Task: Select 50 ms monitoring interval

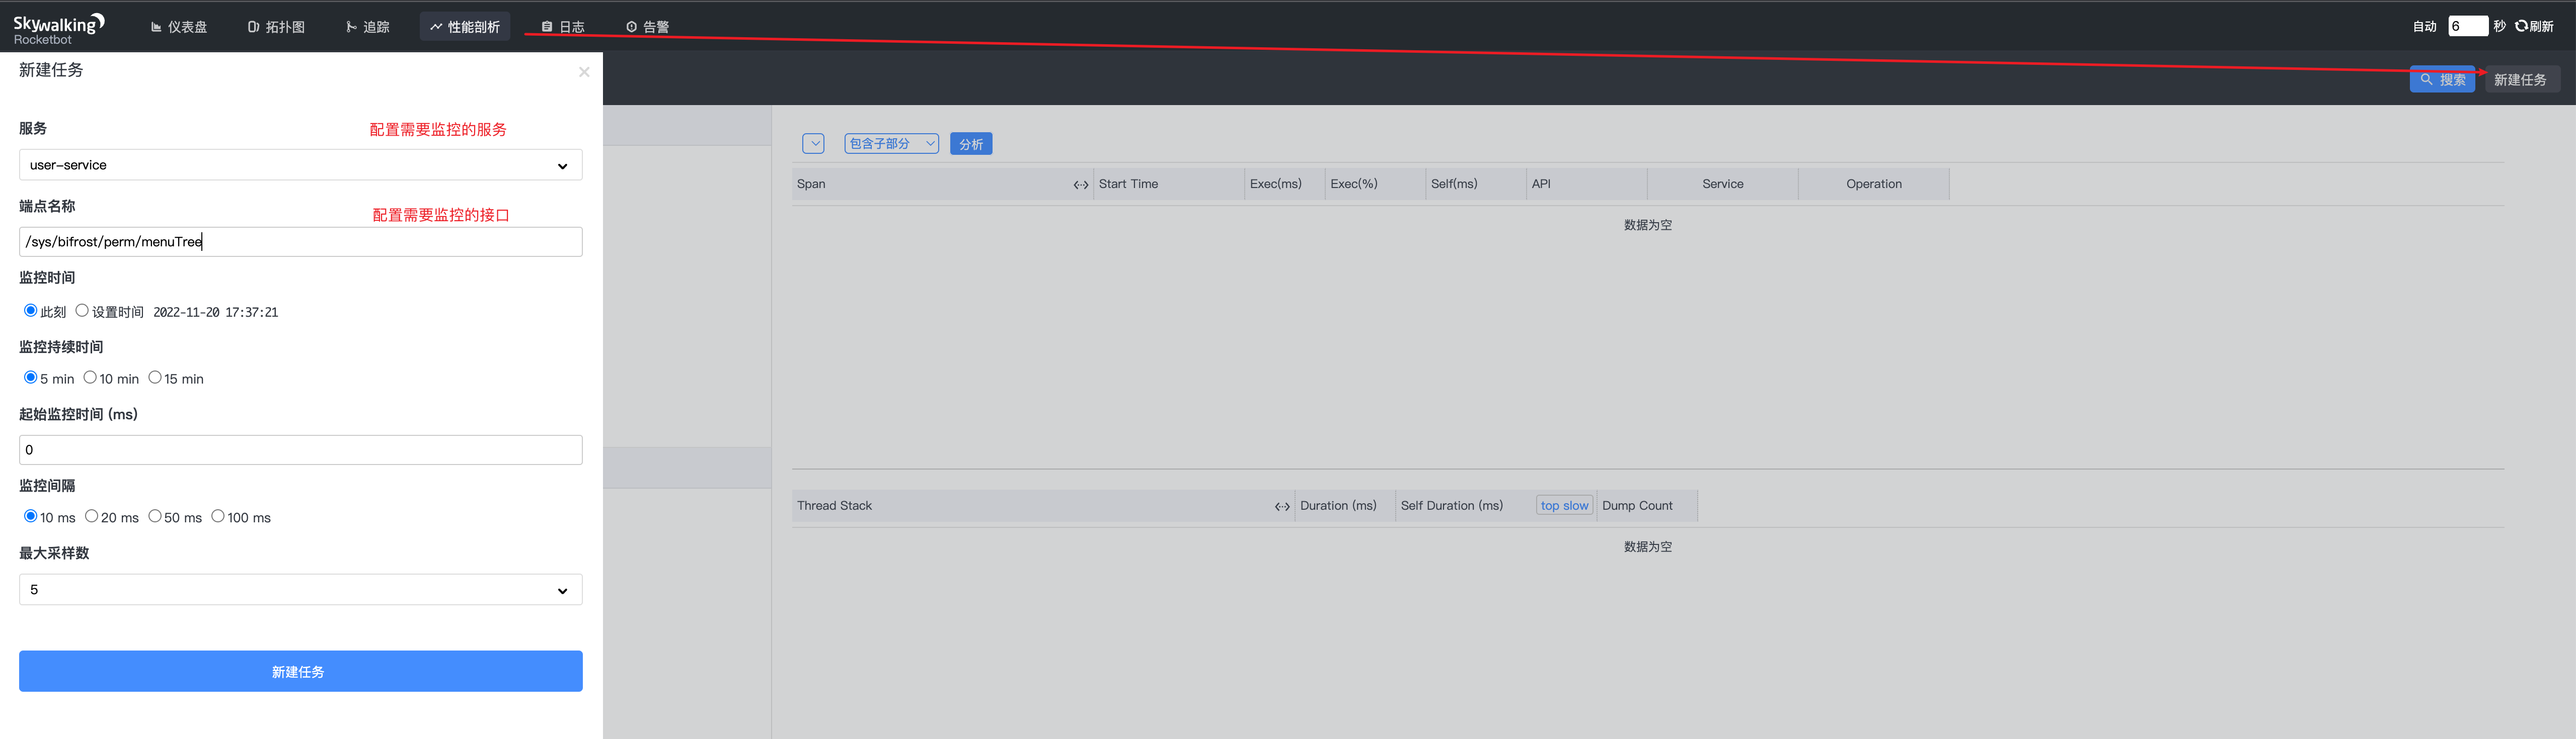Action: coord(155,516)
